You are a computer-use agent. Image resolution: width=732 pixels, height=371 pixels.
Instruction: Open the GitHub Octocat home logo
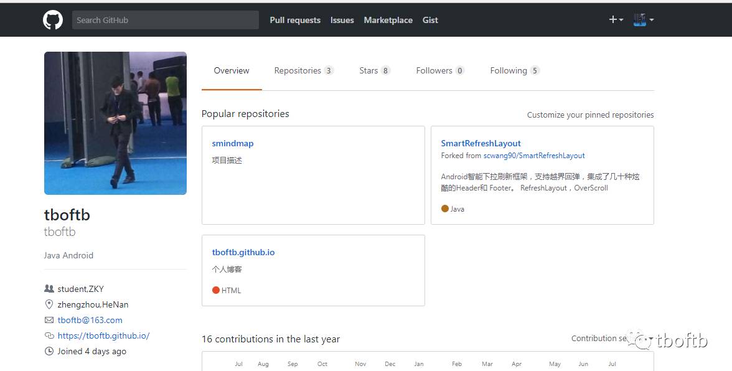tap(53, 20)
